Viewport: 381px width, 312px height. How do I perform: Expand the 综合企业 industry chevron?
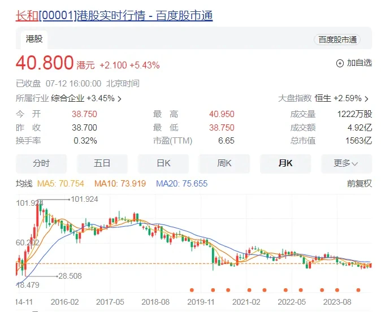tap(119, 98)
